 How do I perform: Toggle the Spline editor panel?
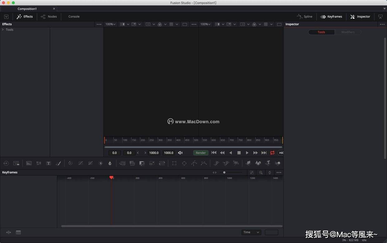[x=305, y=17]
